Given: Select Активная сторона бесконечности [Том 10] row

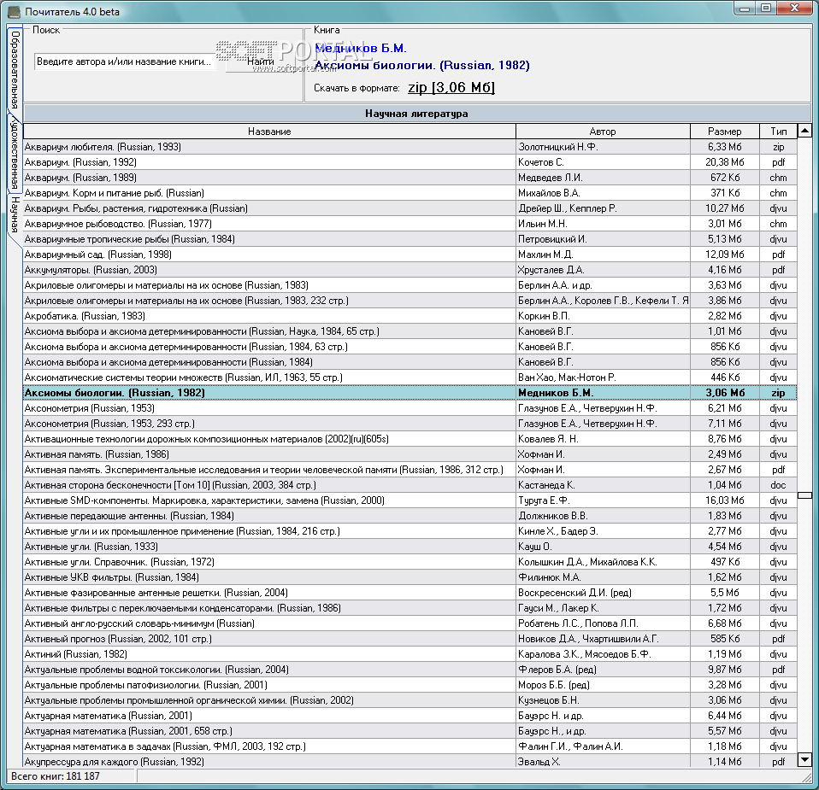Looking at the screenshot, I should coord(410,485).
